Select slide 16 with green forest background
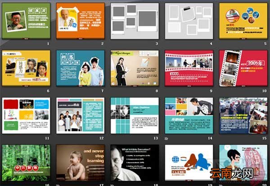 tap(26, 163)
